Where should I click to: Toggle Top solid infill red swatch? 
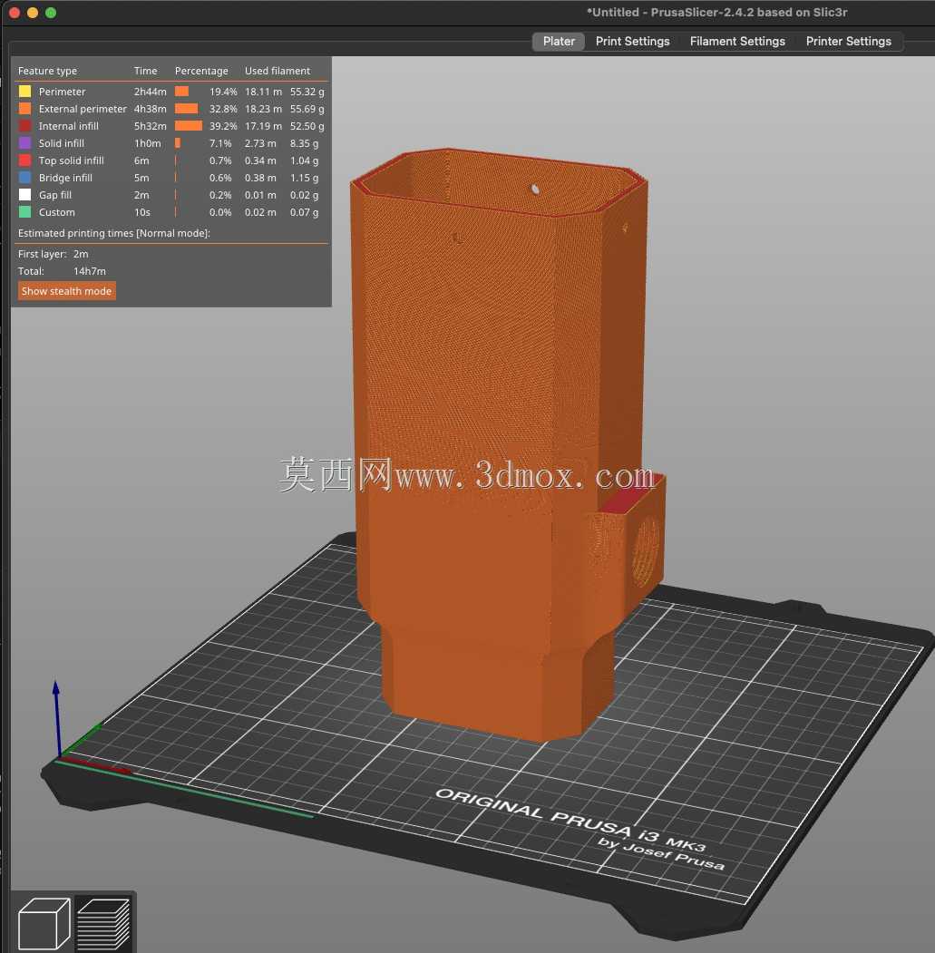pyautogui.click(x=24, y=160)
